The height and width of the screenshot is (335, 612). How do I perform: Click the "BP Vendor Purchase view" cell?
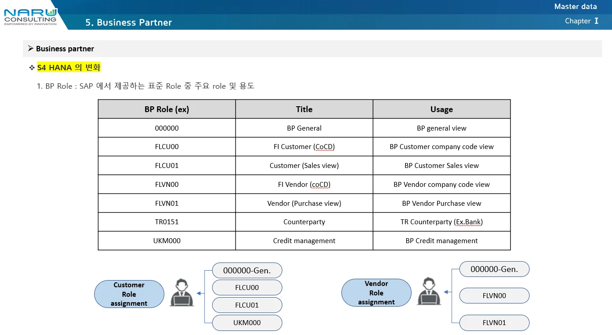pyautogui.click(x=442, y=204)
